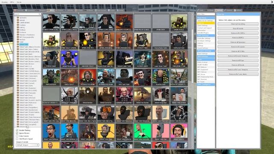Click the Remove all Props button
This screenshot has width=274, height=154.
point(238,60)
